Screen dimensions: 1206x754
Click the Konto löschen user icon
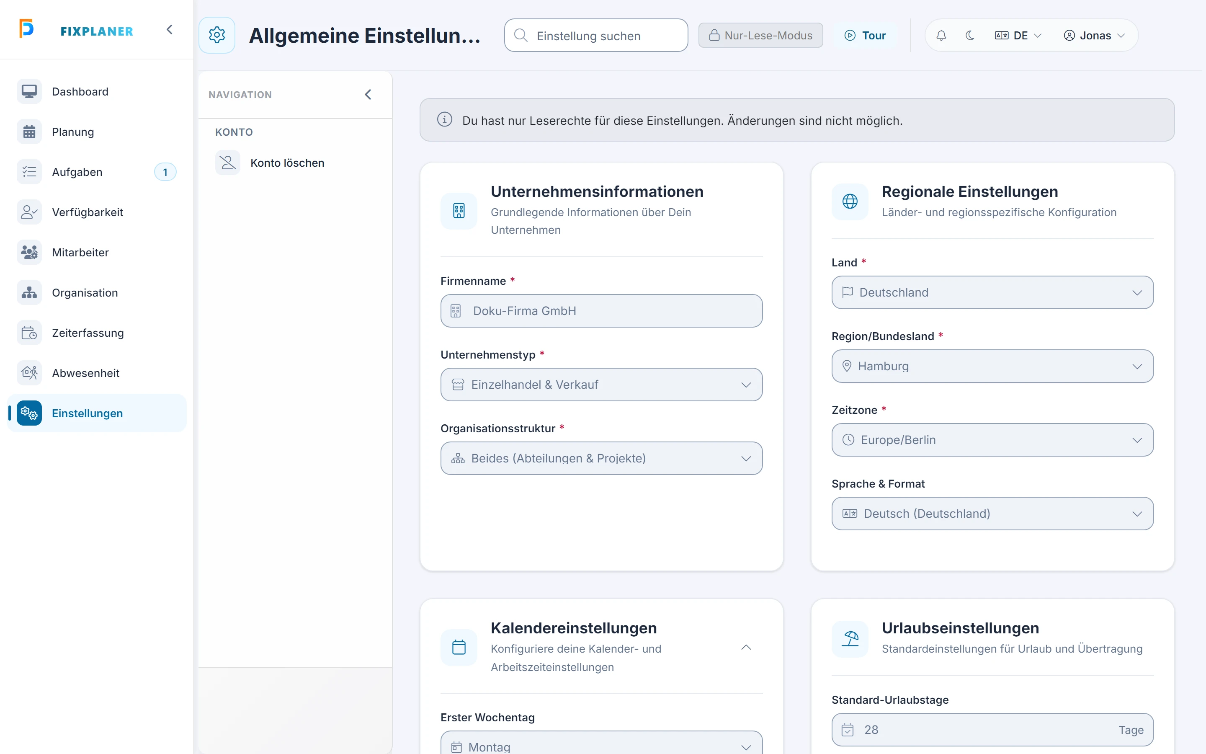click(228, 163)
